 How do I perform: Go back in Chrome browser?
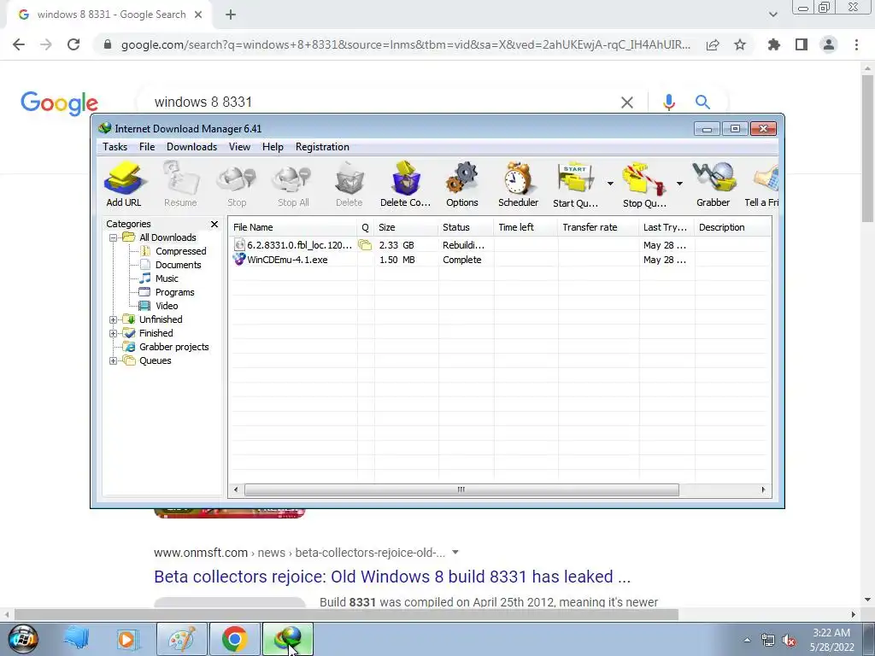coord(19,44)
